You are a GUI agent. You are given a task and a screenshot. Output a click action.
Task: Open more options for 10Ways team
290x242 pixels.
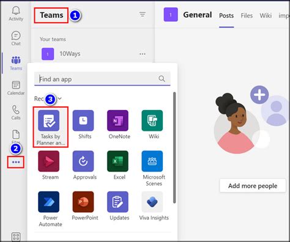coord(143,54)
